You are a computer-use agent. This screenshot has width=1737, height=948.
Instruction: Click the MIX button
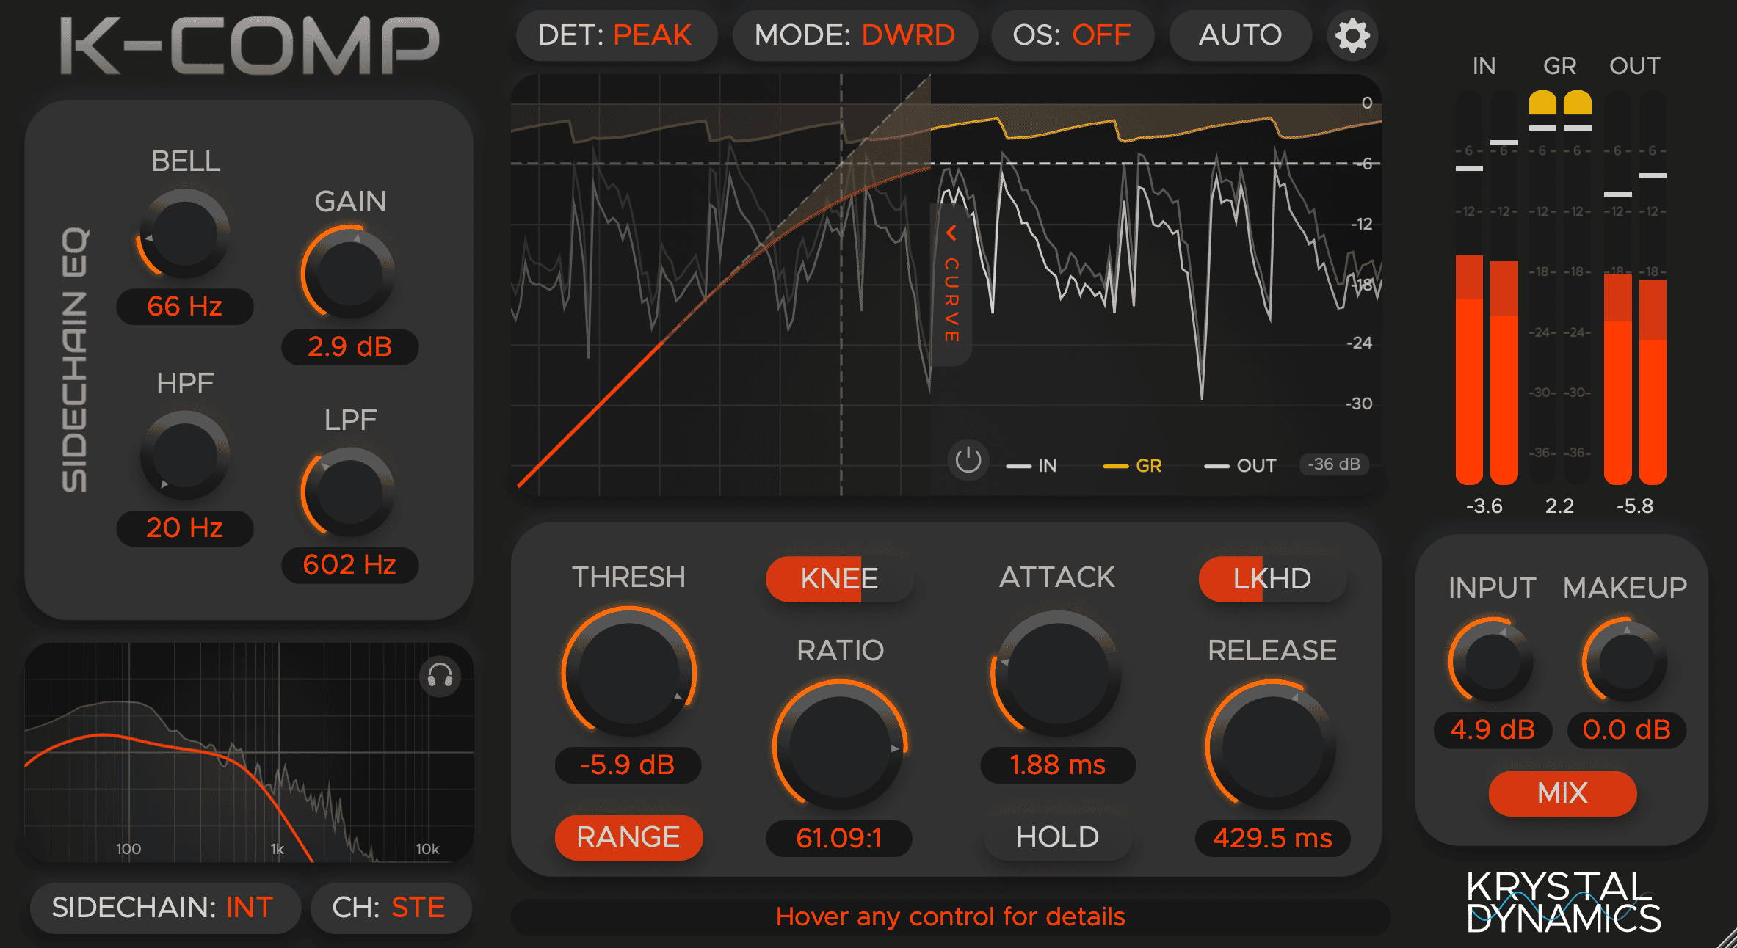[x=1562, y=793]
